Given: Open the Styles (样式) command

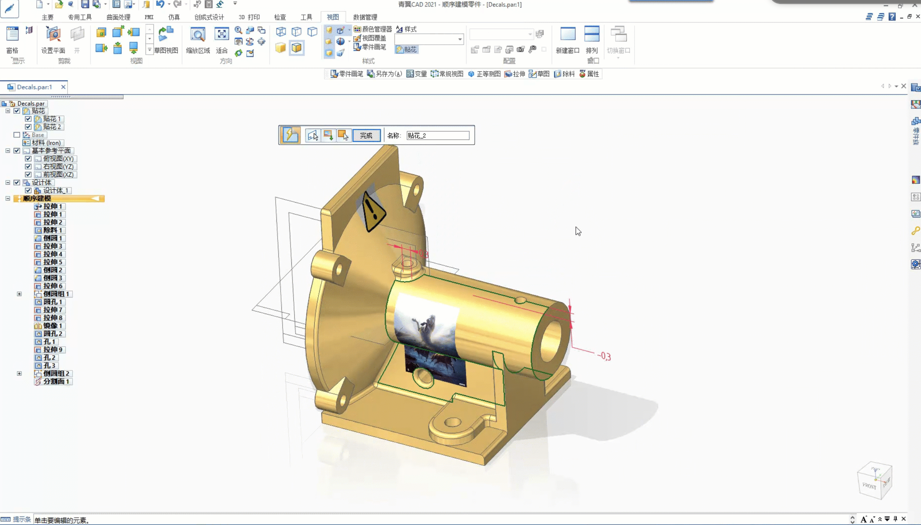Looking at the screenshot, I should 406,29.
